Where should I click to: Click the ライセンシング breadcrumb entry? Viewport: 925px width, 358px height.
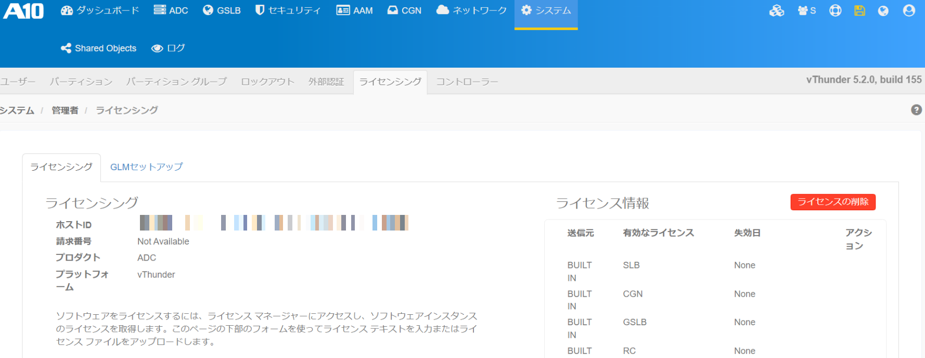click(x=127, y=110)
